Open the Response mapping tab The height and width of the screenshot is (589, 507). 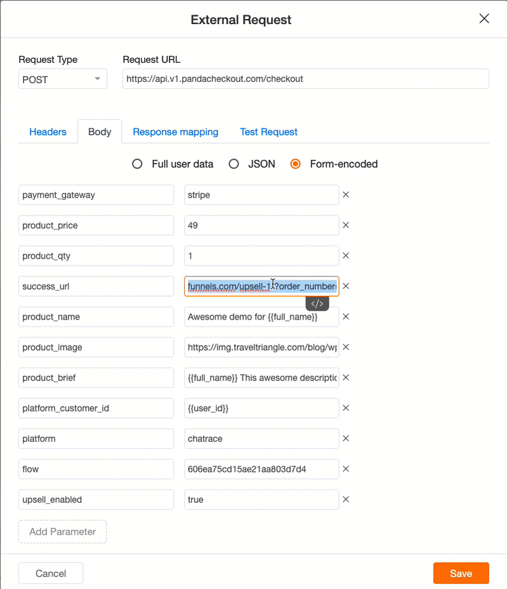click(176, 132)
